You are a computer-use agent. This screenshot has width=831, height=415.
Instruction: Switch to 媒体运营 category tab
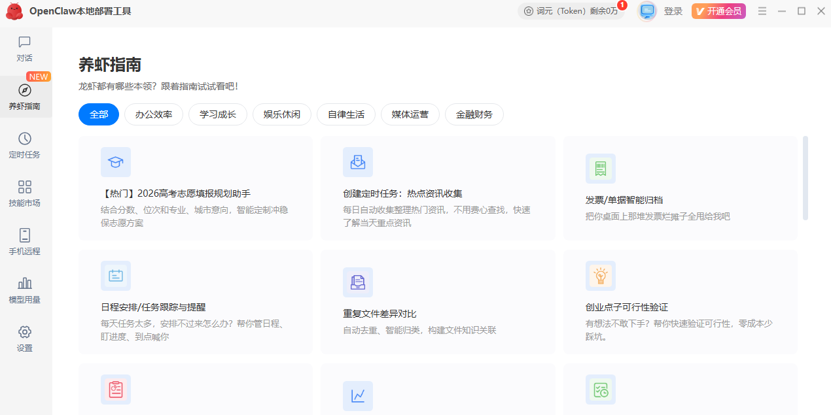pos(410,114)
